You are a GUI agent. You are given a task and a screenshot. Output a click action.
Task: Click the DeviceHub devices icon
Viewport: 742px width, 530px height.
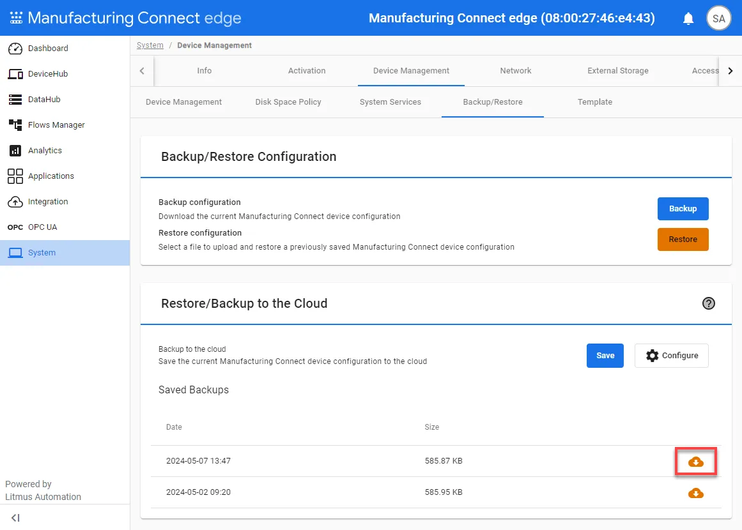point(15,74)
